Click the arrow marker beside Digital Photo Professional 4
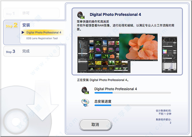 pyautogui.click(x=23, y=32)
